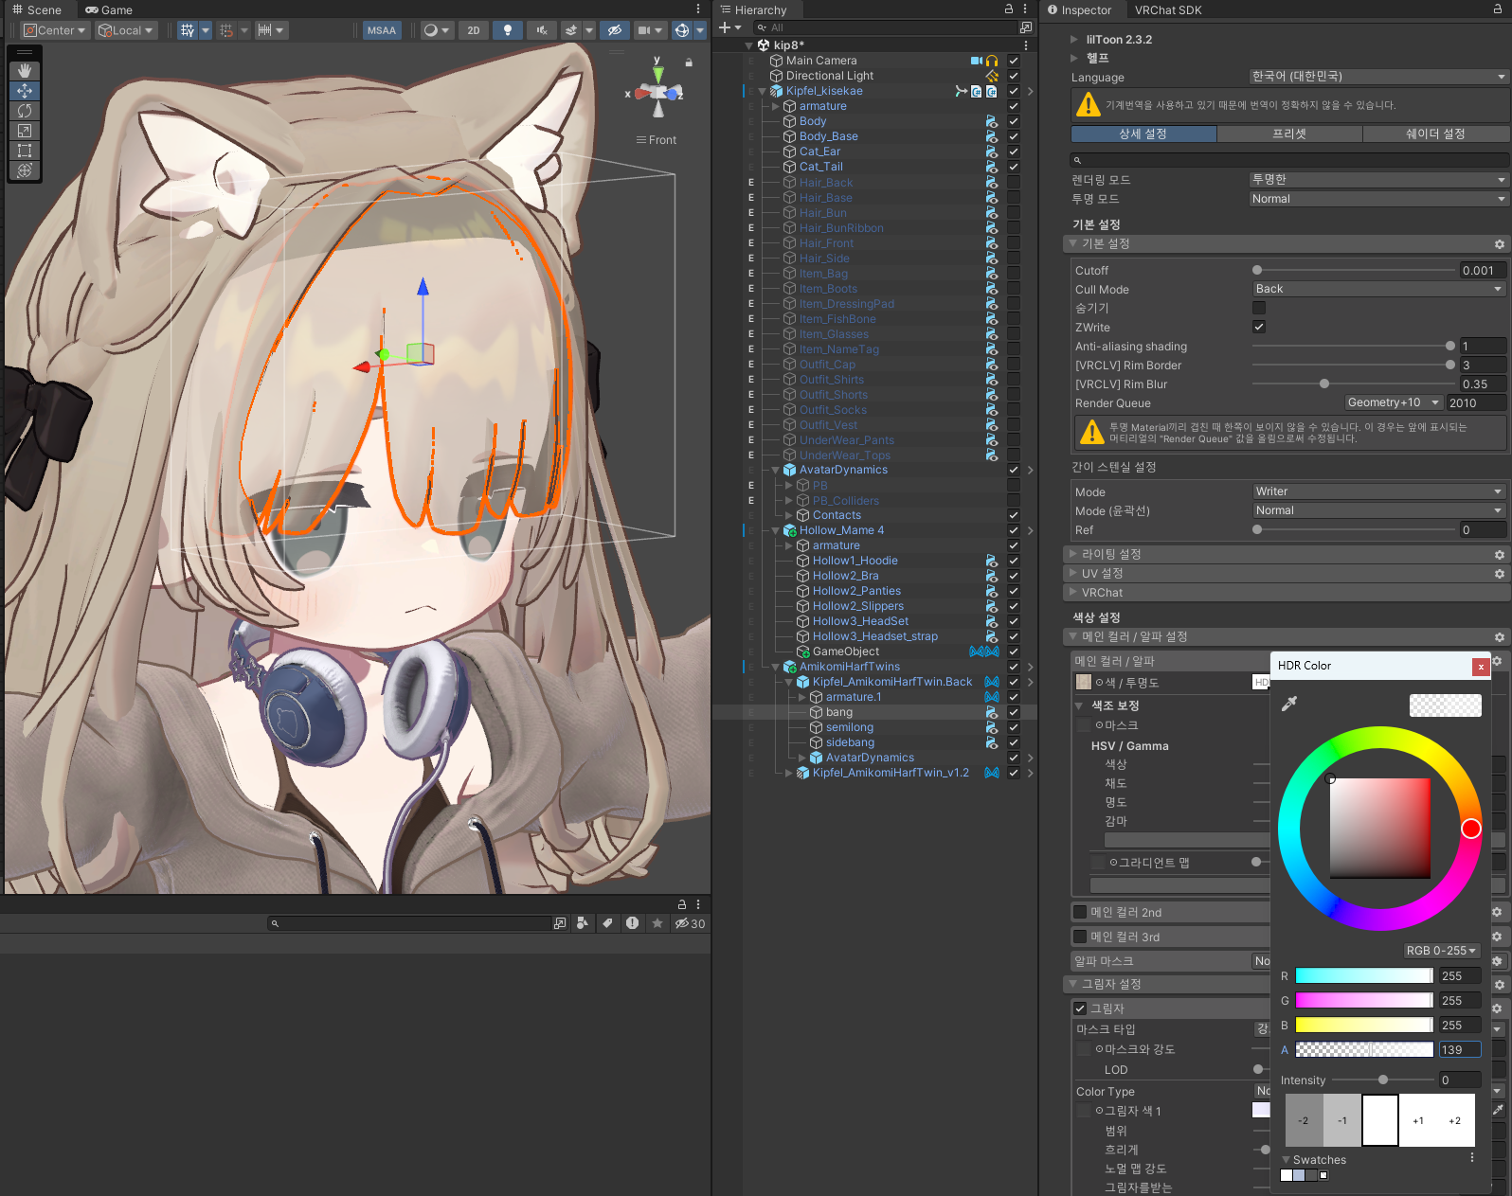Switch to the VRChat SDK tab
Viewport: 1512px width, 1196px height.
1168,9
